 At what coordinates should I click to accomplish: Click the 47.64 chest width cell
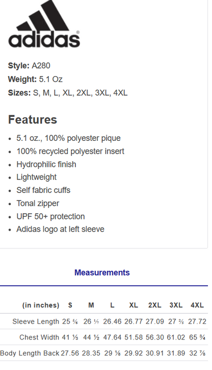coord(112,337)
